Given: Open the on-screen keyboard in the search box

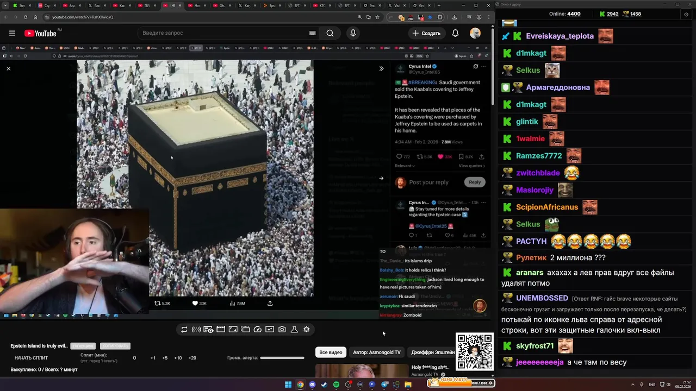Looking at the screenshot, I should click(312, 33).
